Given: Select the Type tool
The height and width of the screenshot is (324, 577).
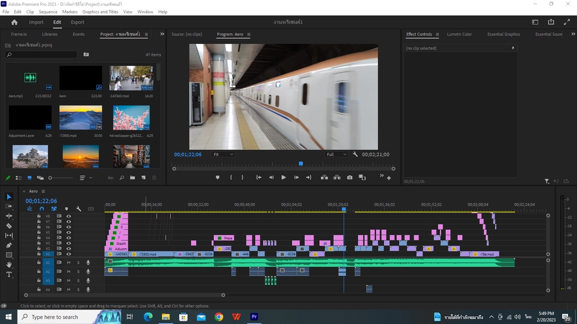Looking at the screenshot, I should pos(9,275).
